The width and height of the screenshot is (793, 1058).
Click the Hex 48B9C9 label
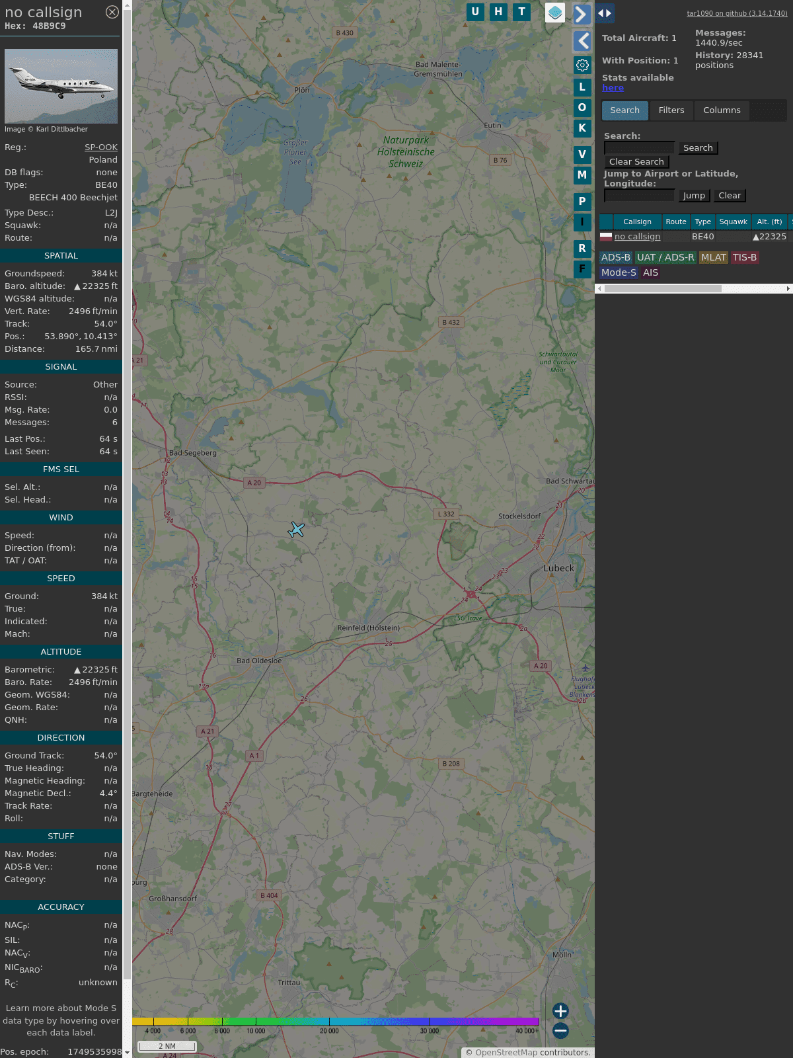[35, 26]
